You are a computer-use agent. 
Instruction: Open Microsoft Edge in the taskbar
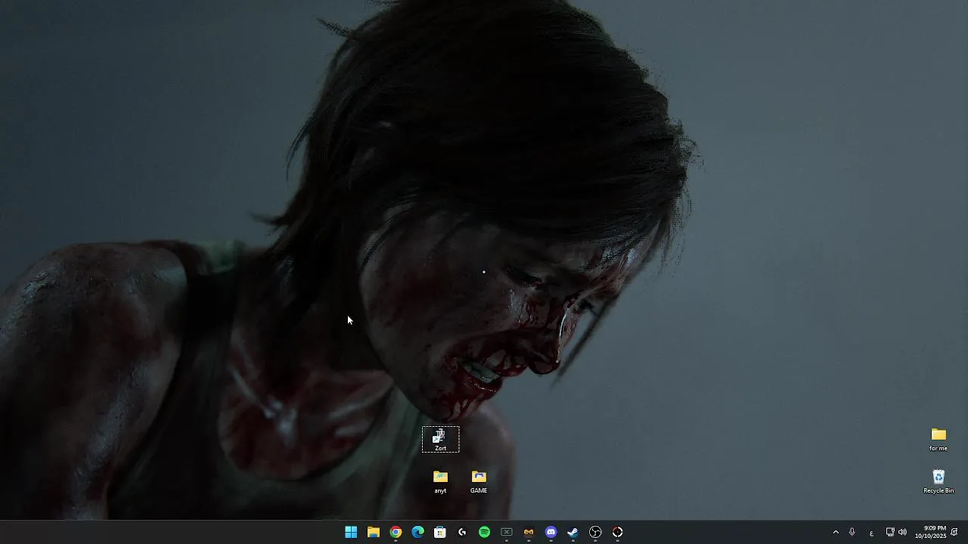pyautogui.click(x=417, y=532)
